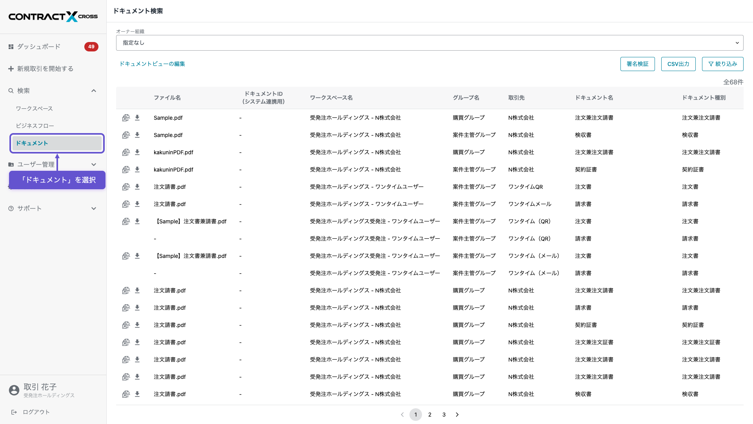Click the ContractX Cross logo
This screenshot has height=424, width=753.
[x=53, y=16]
